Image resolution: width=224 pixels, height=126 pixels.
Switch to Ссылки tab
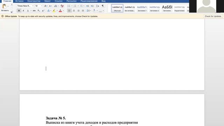(x=58, y=1)
